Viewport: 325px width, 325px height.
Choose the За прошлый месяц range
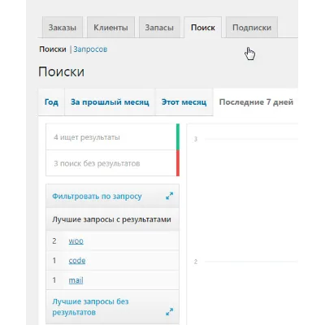tap(110, 102)
